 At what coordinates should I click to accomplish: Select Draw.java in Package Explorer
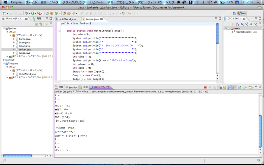[24, 43]
